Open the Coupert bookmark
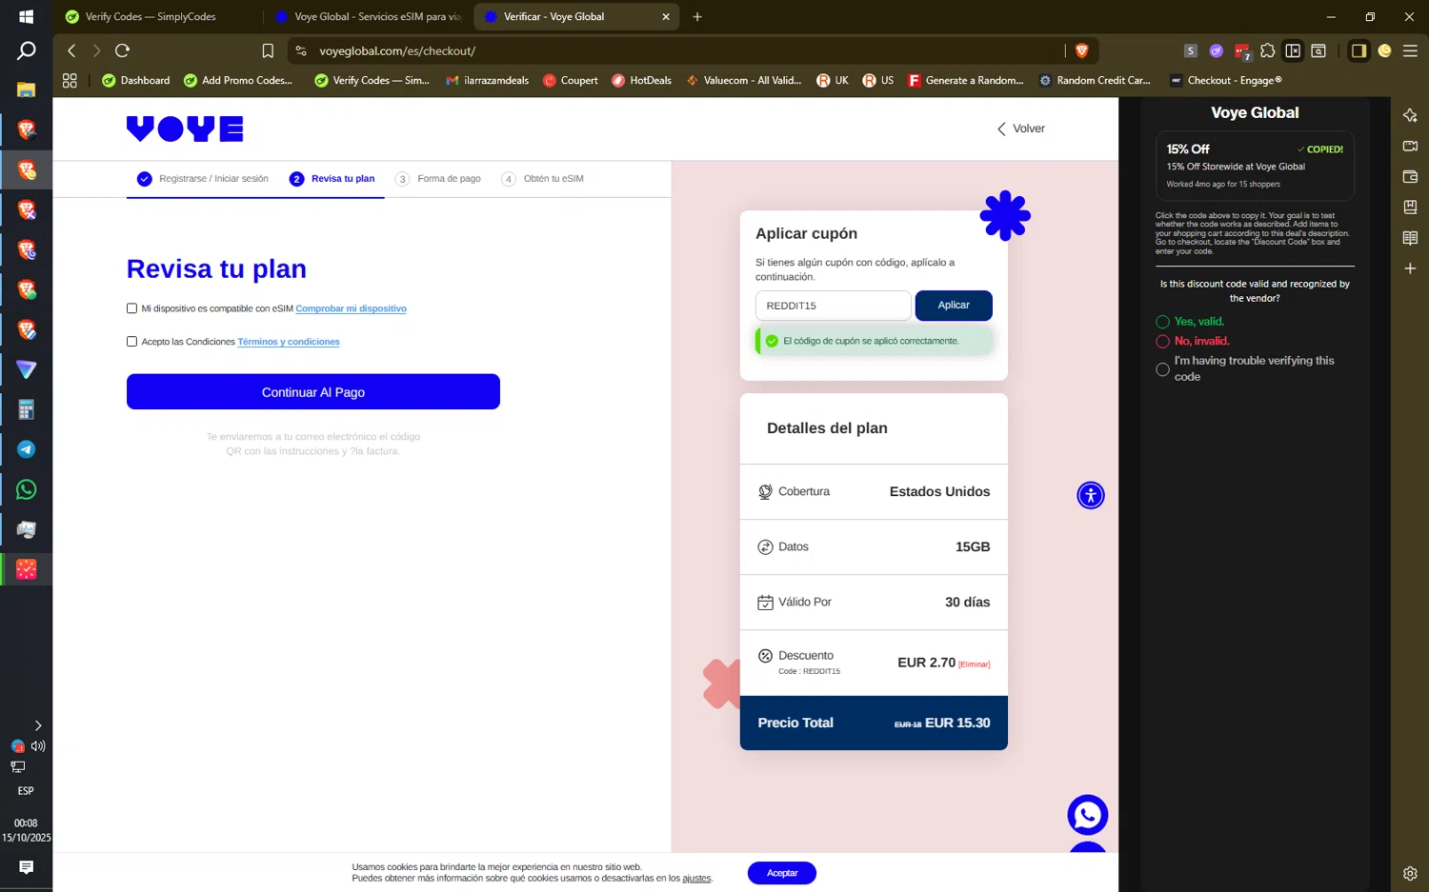Screen dimensions: 1429x892 [571, 81]
